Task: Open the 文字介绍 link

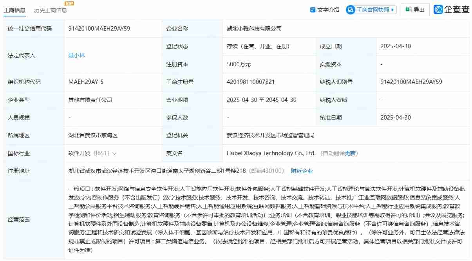Action: [328, 10]
